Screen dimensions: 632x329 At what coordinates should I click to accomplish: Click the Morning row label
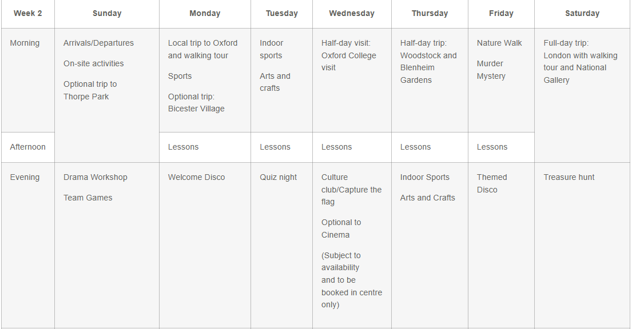click(x=25, y=43)
